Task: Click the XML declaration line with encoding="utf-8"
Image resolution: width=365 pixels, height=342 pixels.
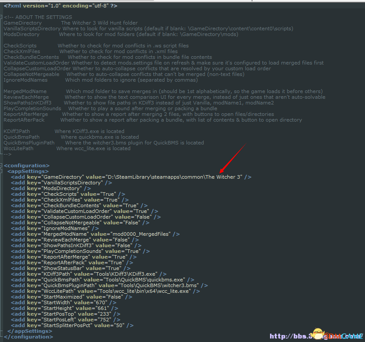Action: [61, 6]
